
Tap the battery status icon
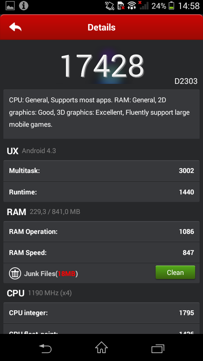pyautogui.click(x=171, y=6)
